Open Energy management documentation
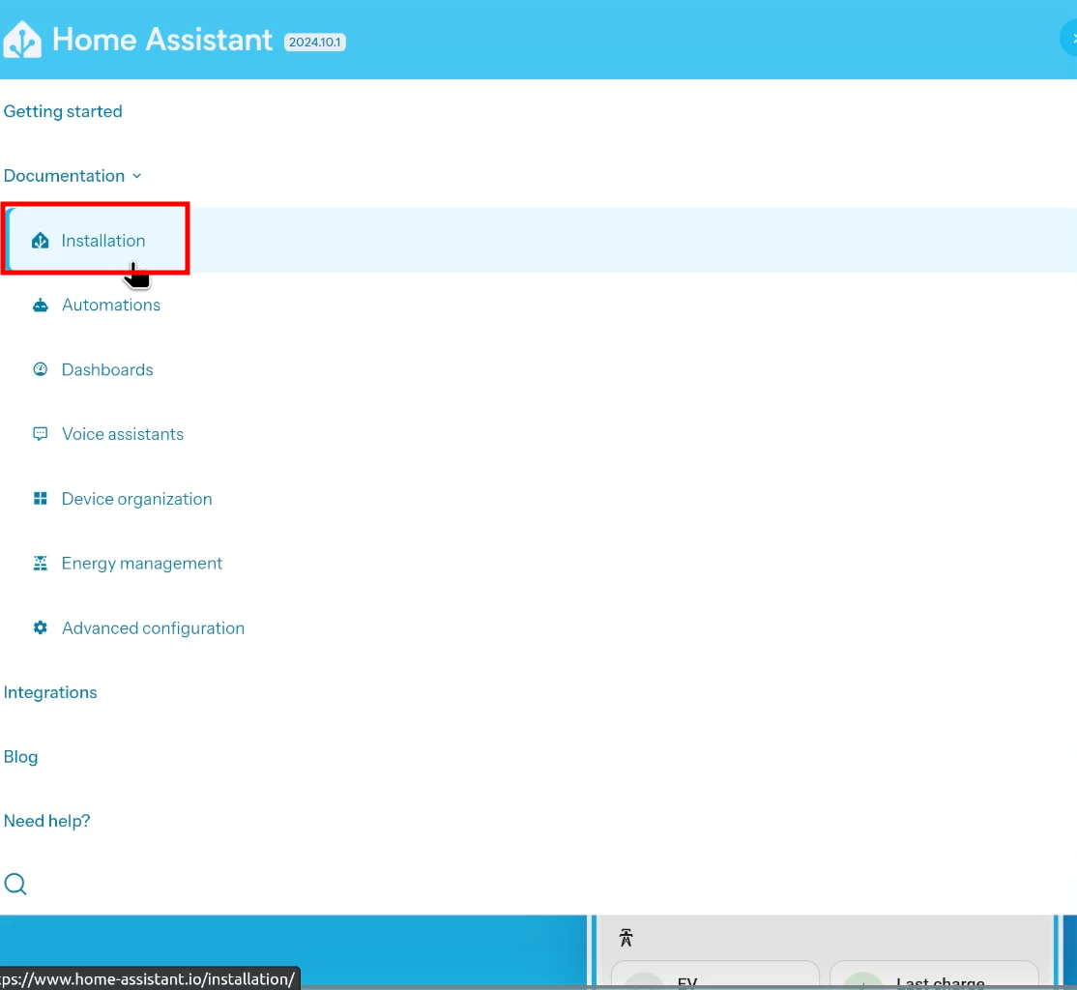The height and width of the screenshot is (990, 1077). (x=141, y=564)
